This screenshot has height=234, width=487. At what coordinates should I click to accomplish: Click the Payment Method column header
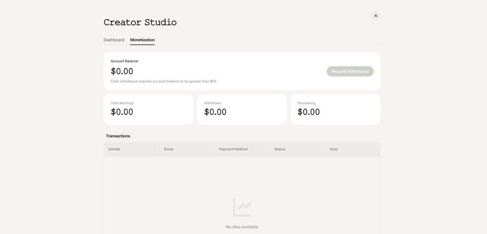click(233, 149)
